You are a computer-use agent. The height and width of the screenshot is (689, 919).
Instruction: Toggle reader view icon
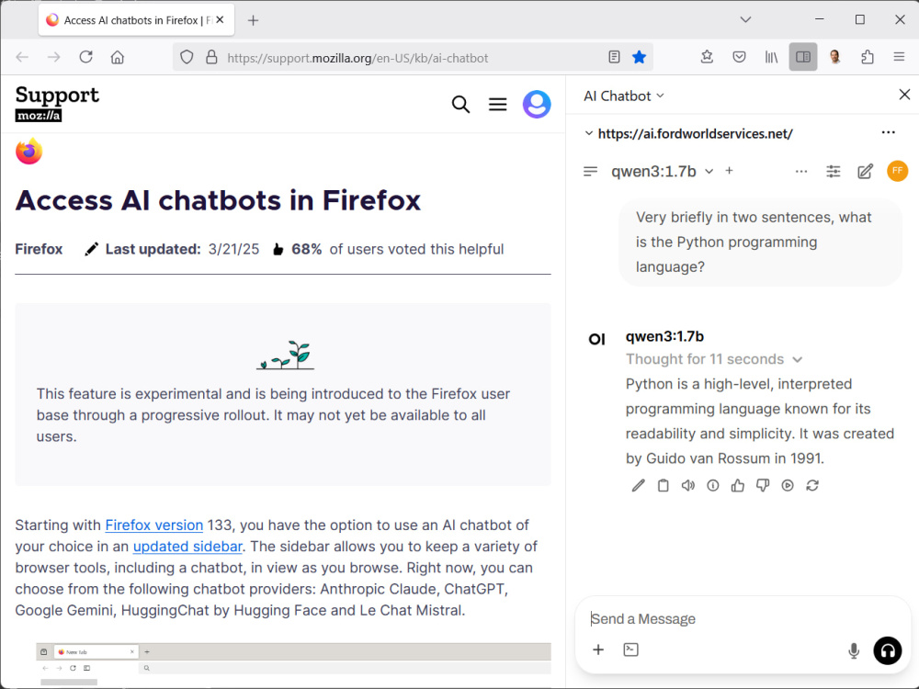pyautogui.click(x=614, y=57)
